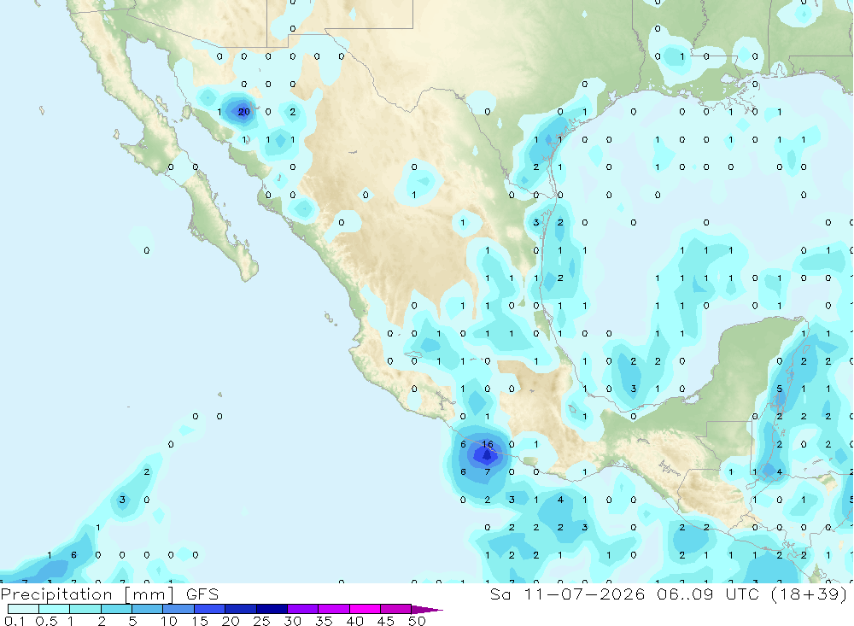
Task: Click legend tick label "0.1"
Action: 15,621
